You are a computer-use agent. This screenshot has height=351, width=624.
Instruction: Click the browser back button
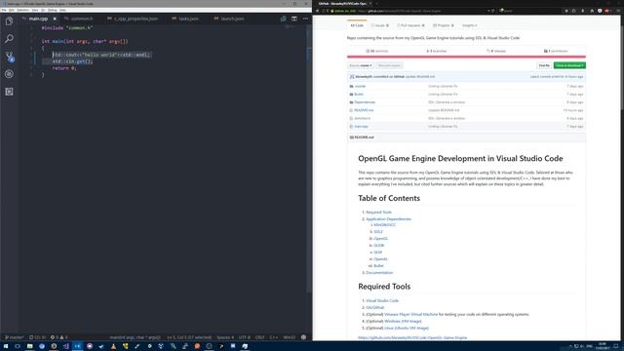[318, 11]
